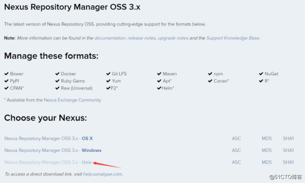Viewport: 305px width, 183px height.
Task: Download Nexus Repository Manager OSS 3.x Windows
Action: pyautogui.click(x=53, y=150)
